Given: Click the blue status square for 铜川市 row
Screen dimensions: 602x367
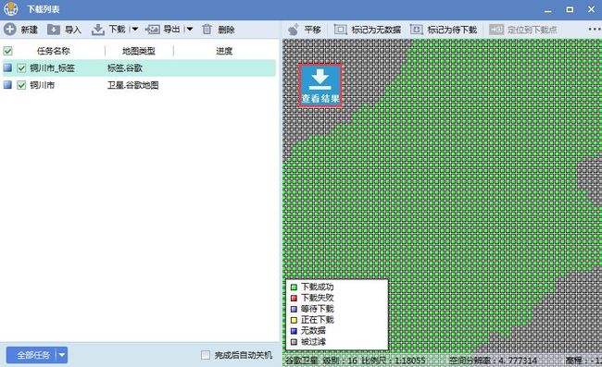Looking at the screenshot, I should click(x=7, y=85).
